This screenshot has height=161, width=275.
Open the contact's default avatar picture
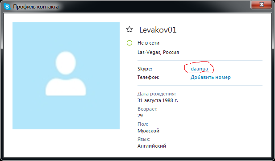tap(66, 76)
